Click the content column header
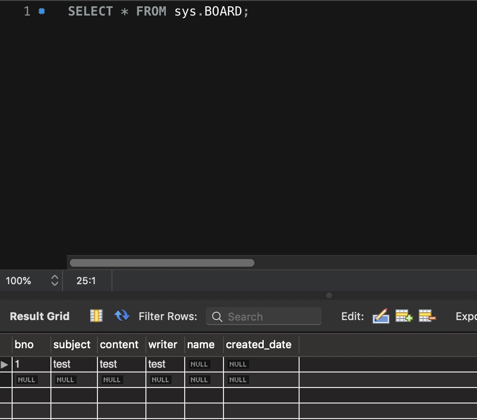The width and height of the screenshot is (477, 420). click(x=121, y=344)
